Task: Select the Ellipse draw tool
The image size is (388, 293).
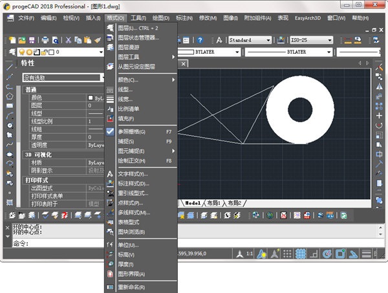Action: [10, 155]
